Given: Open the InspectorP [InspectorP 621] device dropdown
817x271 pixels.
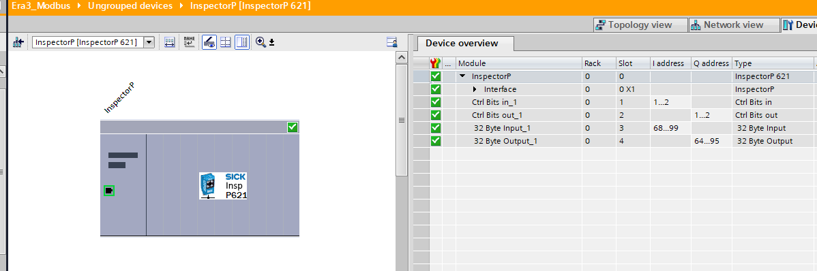Looking at the screenshot, I should click(149, 43).
